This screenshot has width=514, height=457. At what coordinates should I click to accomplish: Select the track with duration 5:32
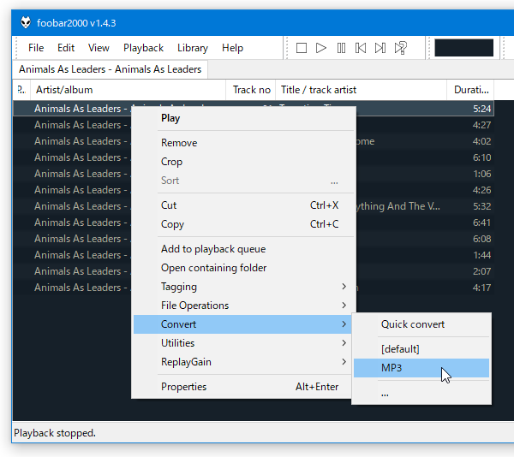tap(254, 206)
